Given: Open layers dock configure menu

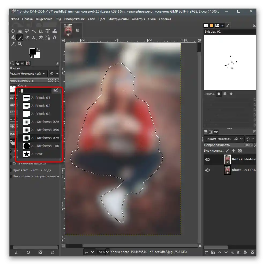Looking at the screenshot, I should 254,132.
